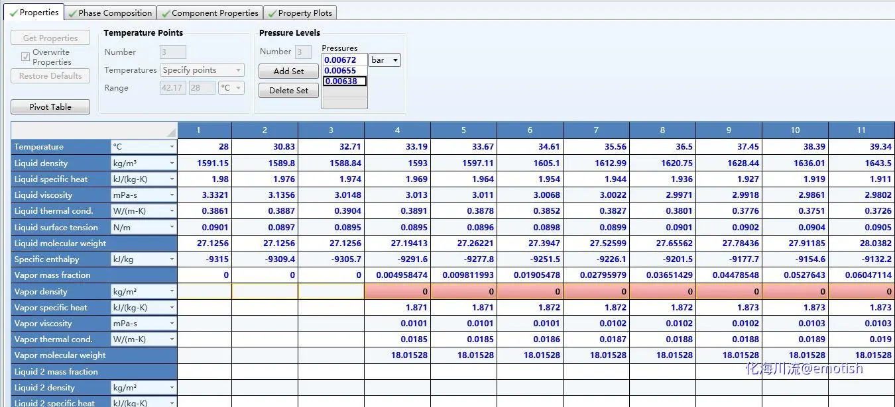Click the Add Set button
Image resolution: width=895 pixels, height=407 pixels.
tap(288, 71)
